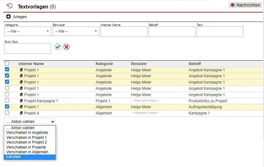This screenshot has height=167, width=264.
Task: Click the red eye icon in Nachrichten
Action: pos(232,5)
